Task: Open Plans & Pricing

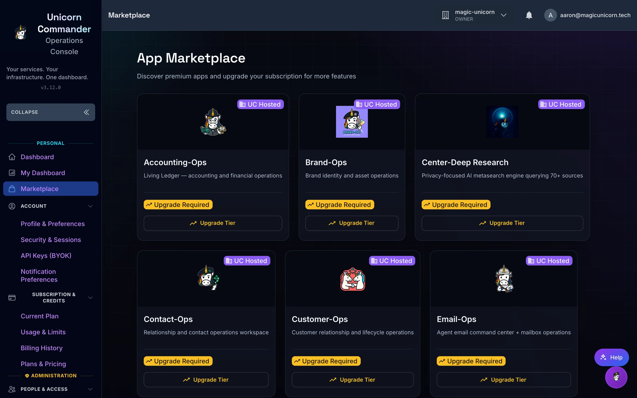Action: [43, 364]
